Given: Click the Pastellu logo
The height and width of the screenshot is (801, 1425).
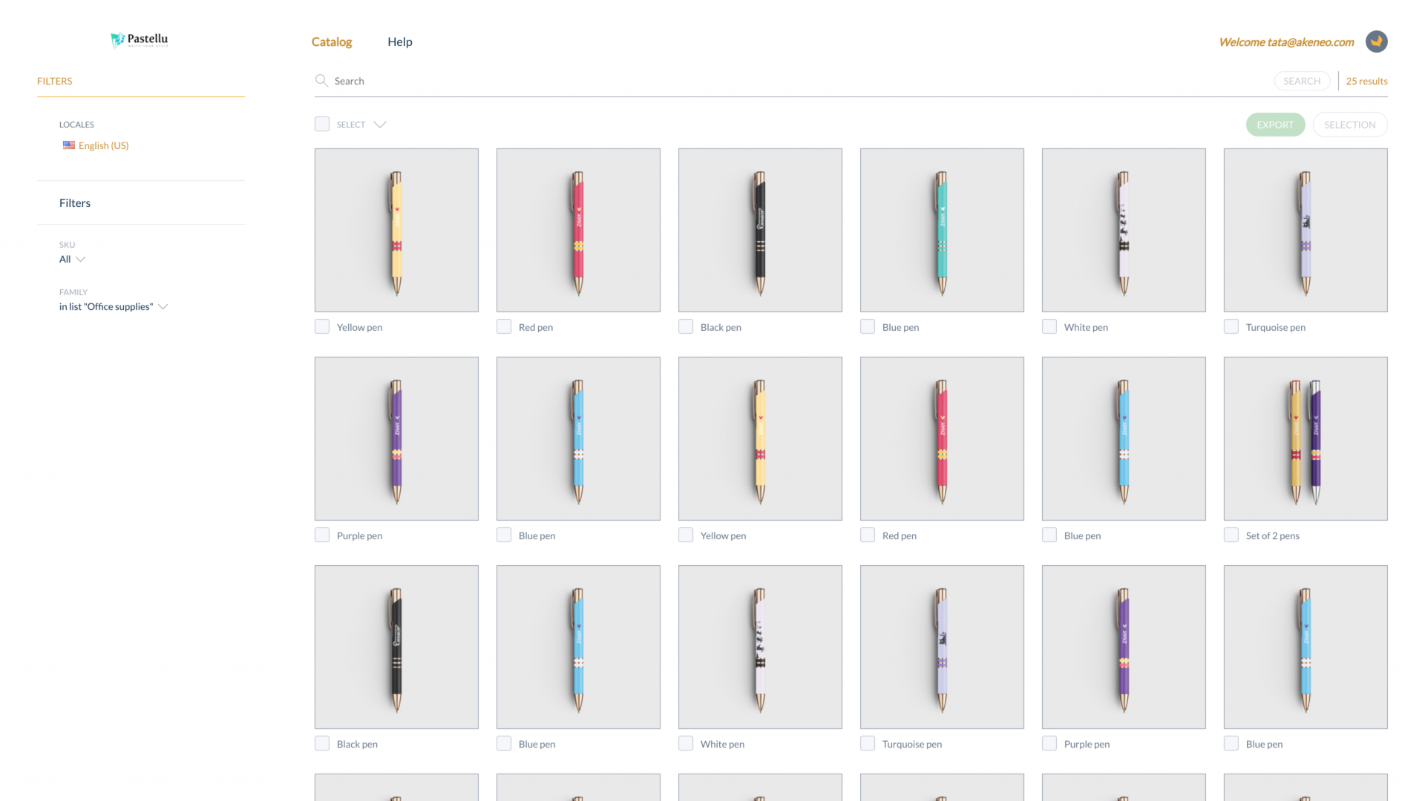Looking at the screenshot, I should point(140,40).
